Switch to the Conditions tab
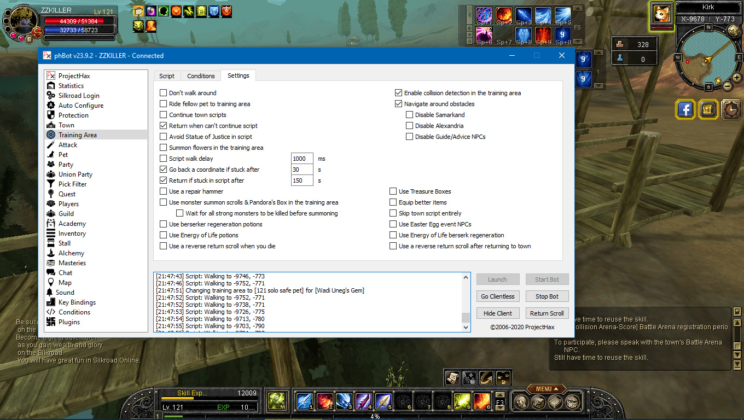The height and width of the screenshot is (420, 744). click(x=201, y=76)
